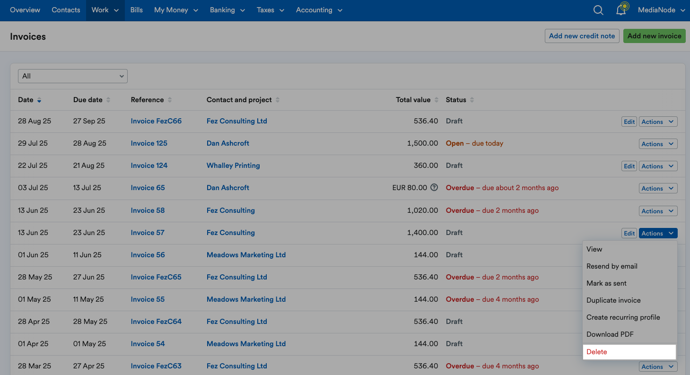Sort by the Reference column arrows
Screen dimensions: 690x375
coord(170,100)
